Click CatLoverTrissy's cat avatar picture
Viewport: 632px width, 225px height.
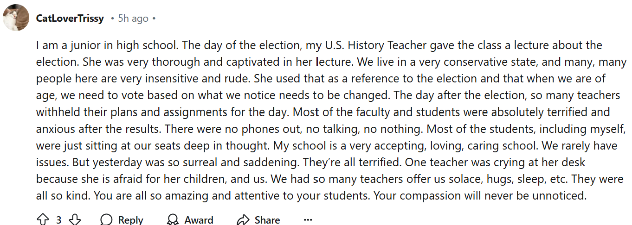(17, 19)
